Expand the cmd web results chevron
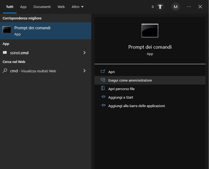This screenshot has height=169, width=209. pos(84,71)
